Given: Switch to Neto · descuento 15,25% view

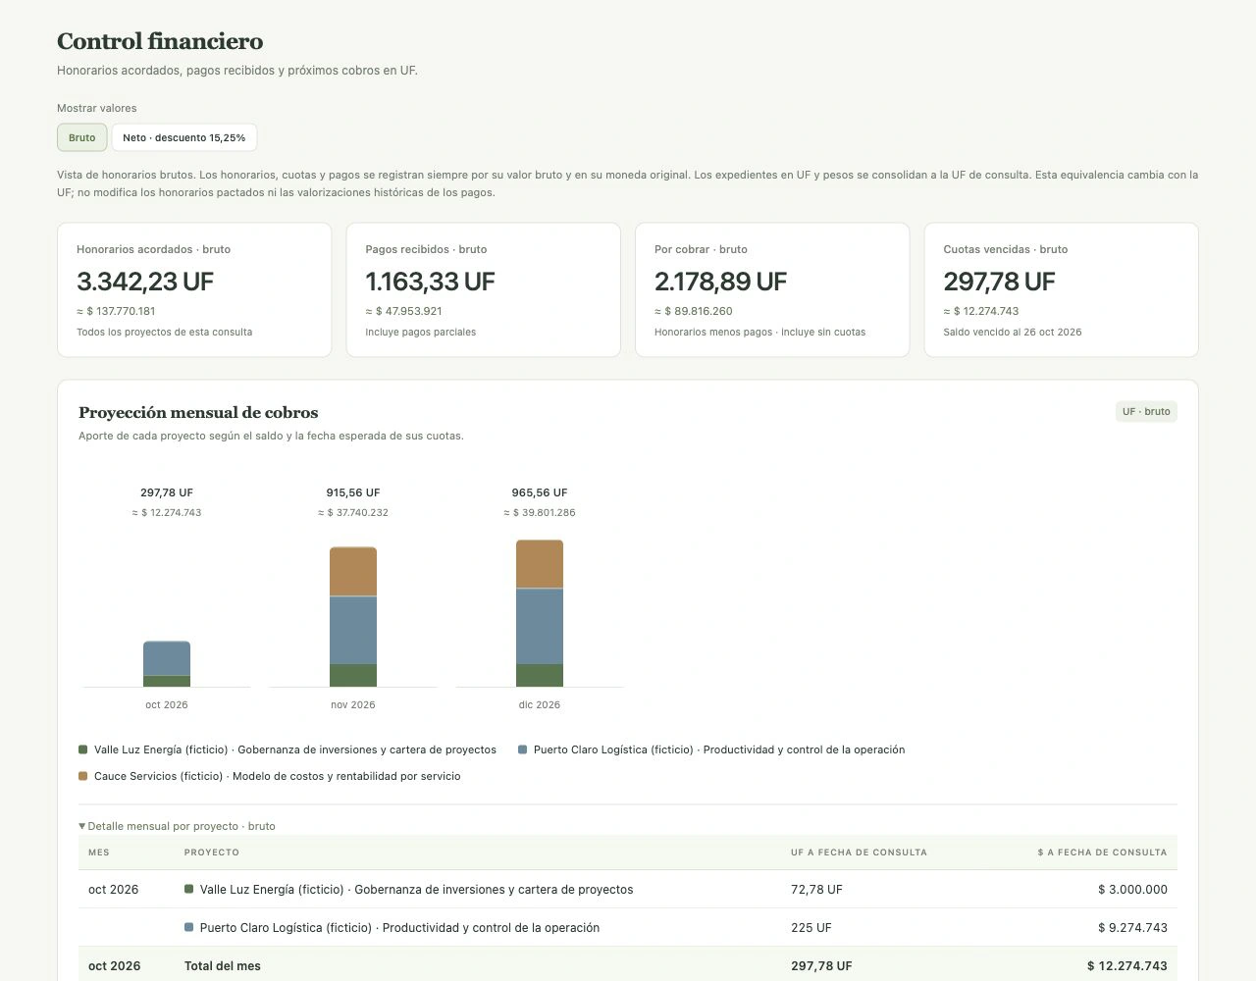Looking at the screenshot, I should 184,137.
